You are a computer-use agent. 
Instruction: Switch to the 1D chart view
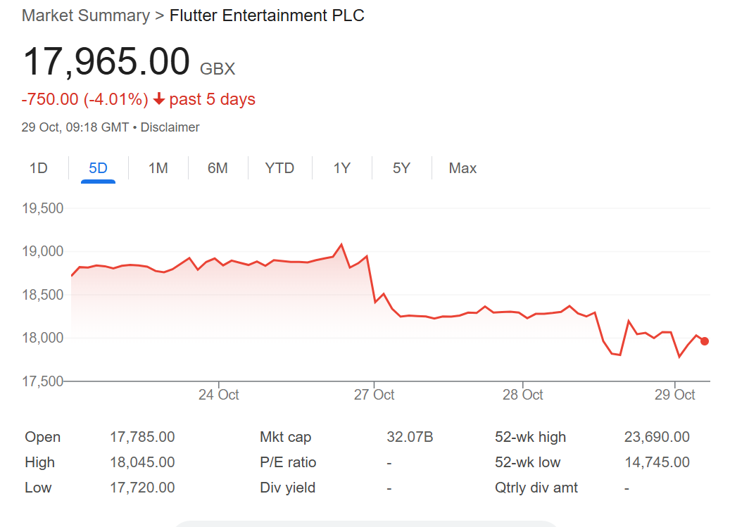point(39,167)
